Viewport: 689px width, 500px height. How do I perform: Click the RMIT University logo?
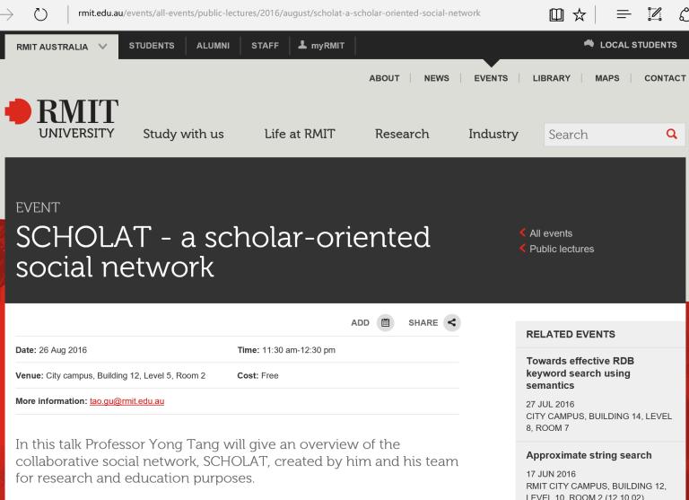(x=61, y=120)
